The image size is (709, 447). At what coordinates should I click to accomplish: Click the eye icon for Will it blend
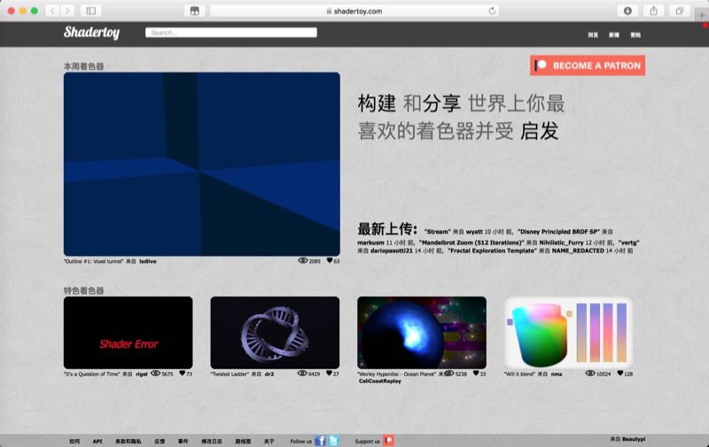click(590, 374)
